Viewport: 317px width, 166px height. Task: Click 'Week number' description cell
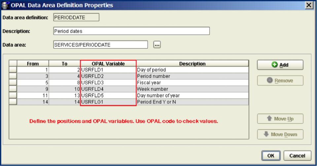coord(193,89)
